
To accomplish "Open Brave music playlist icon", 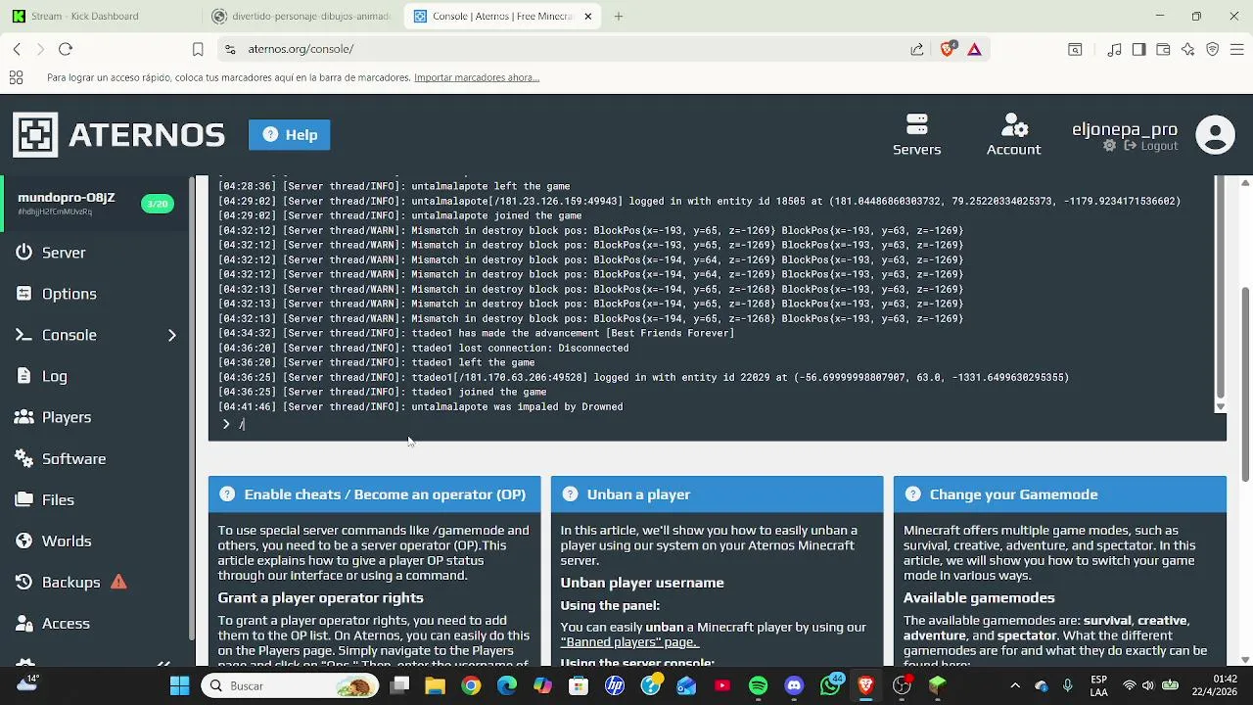I will (1114, 49).
